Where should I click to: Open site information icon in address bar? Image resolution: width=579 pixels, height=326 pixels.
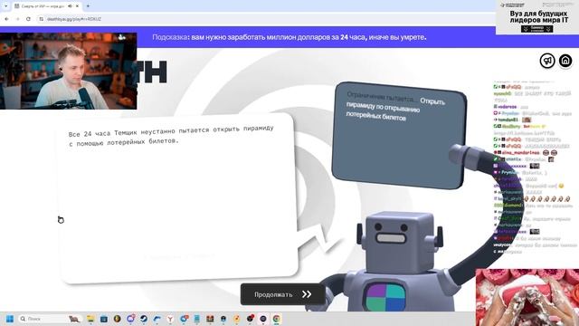pos(42,19)
